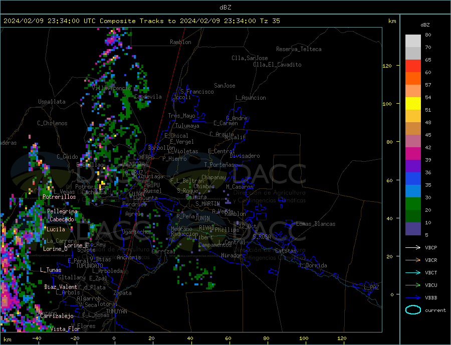Click the orange VBCR arrow icon
The image size is (451, 345).
pos(413,260)
